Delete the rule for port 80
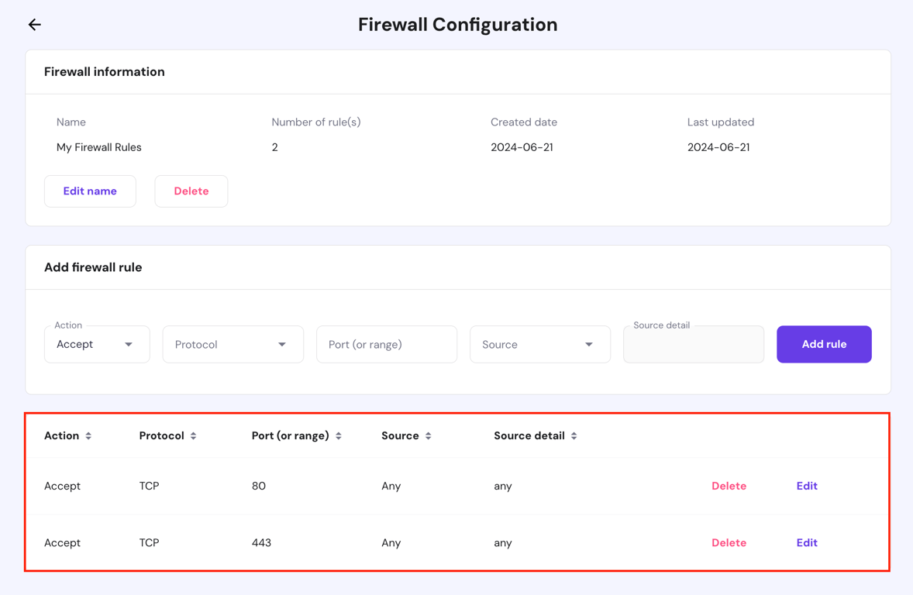The height and width of the screenshot is (595, 913). coord(729,486)
